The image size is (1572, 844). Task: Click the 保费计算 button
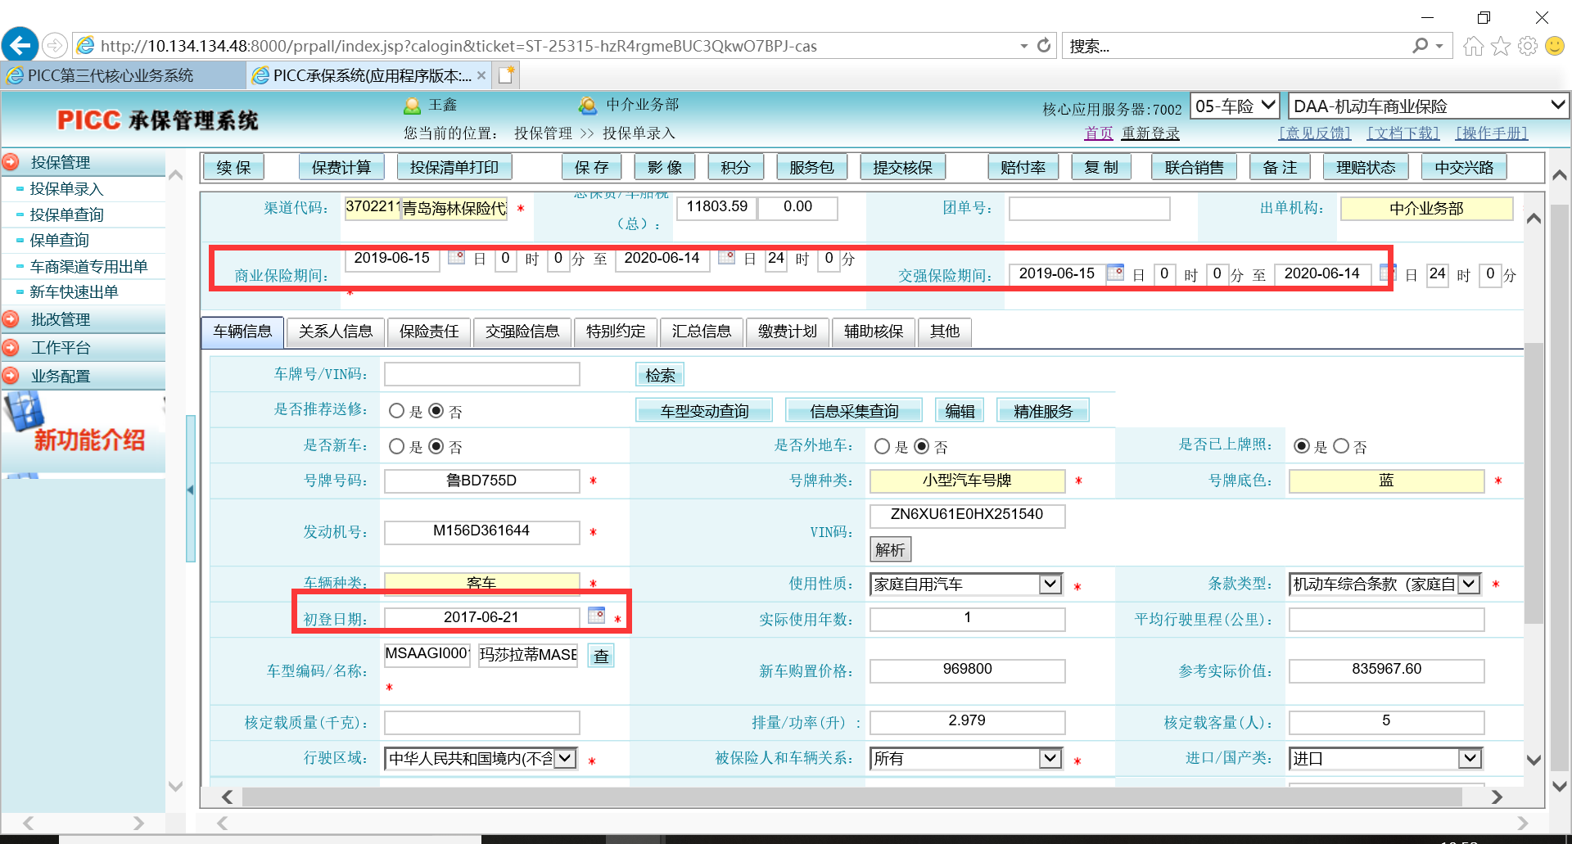[341, 168]
